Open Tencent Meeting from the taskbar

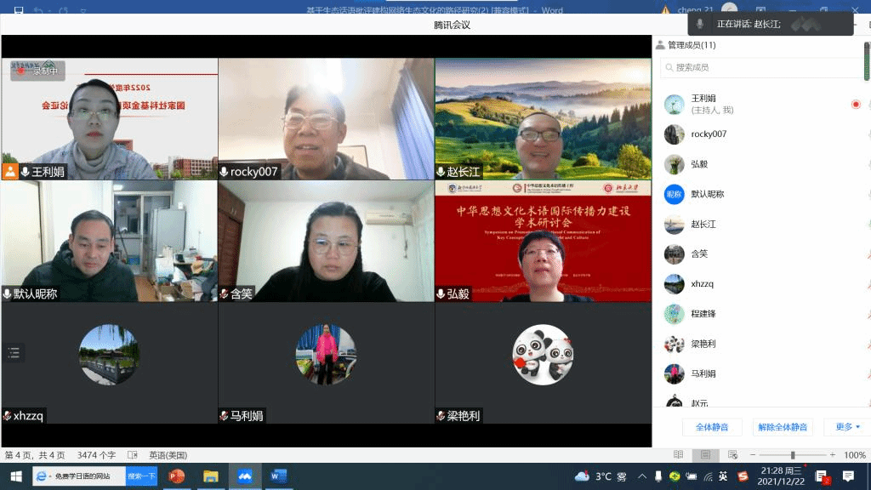point(245,476)
